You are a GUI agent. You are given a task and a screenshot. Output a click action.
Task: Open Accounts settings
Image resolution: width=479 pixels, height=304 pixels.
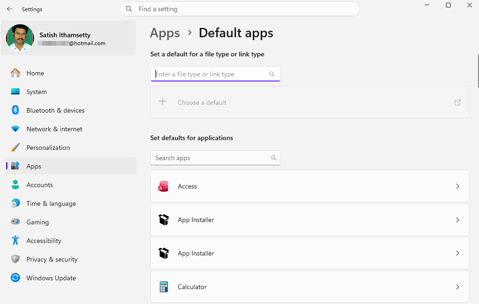click(71, 185)
